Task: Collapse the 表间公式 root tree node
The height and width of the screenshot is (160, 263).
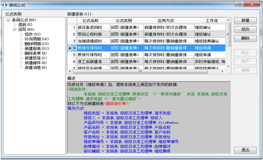Action: 8,20
